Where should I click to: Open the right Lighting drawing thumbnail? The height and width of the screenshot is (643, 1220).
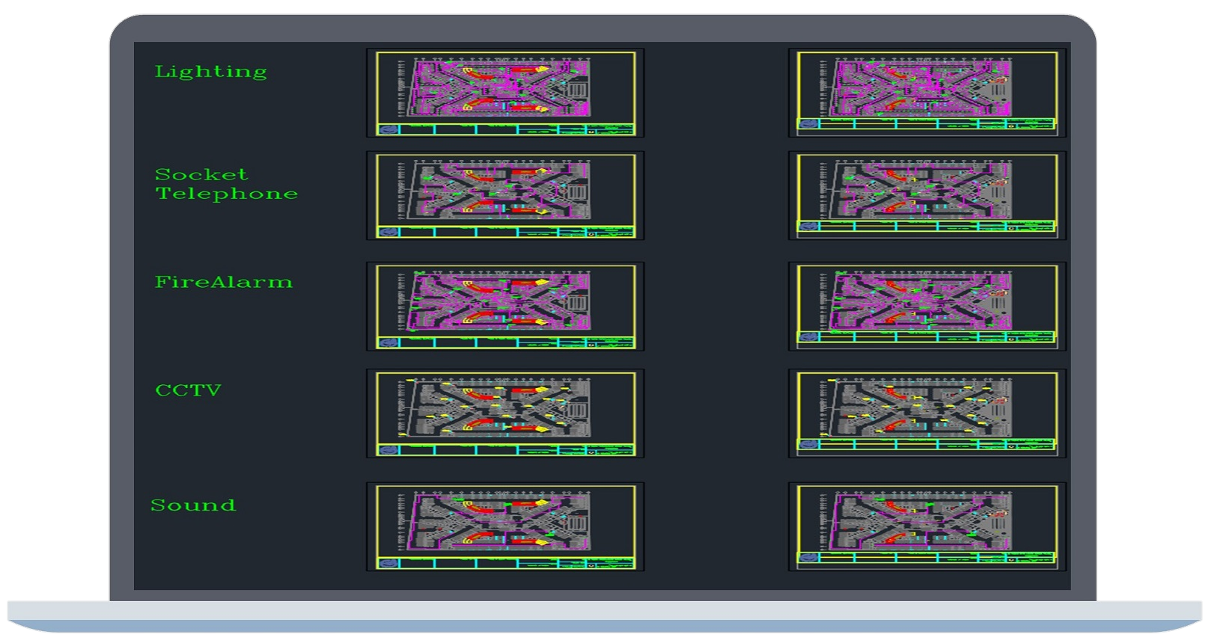(927, 93)
